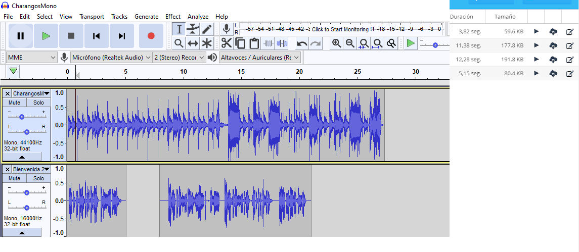Select the Time Shift tool

(193, 43)
